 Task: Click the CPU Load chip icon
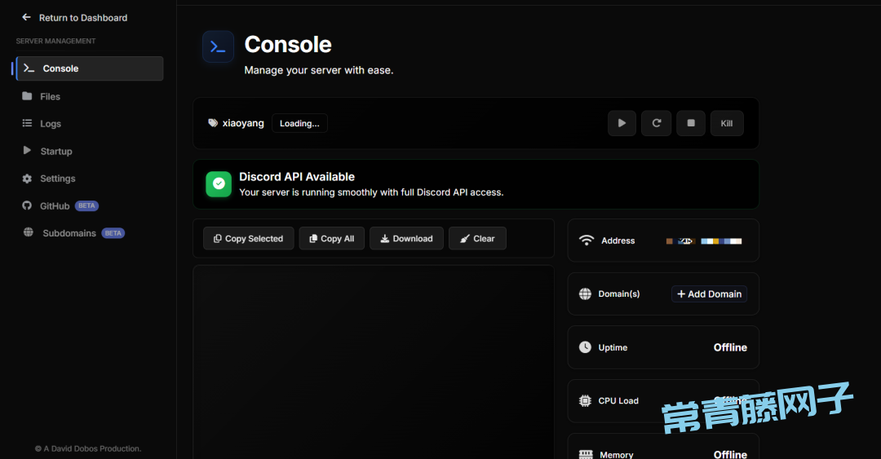click(x=585, y=401)
